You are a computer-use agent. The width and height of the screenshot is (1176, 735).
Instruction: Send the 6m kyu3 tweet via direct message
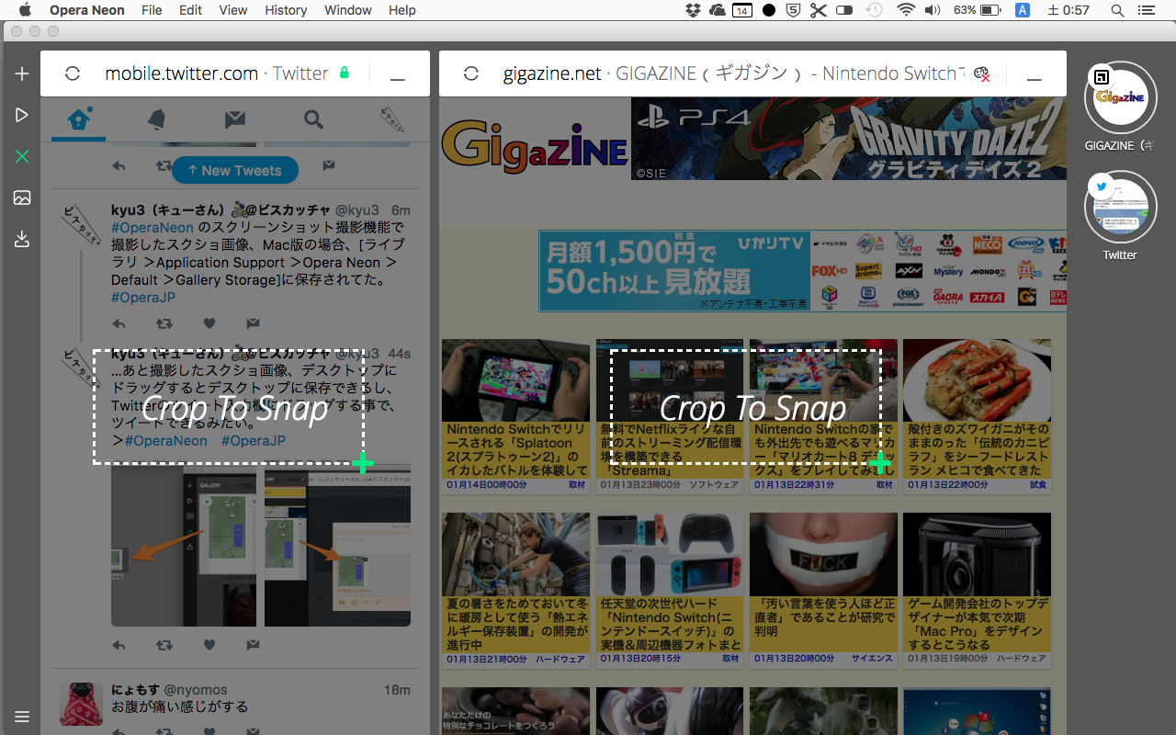click(x=254, y=323)
